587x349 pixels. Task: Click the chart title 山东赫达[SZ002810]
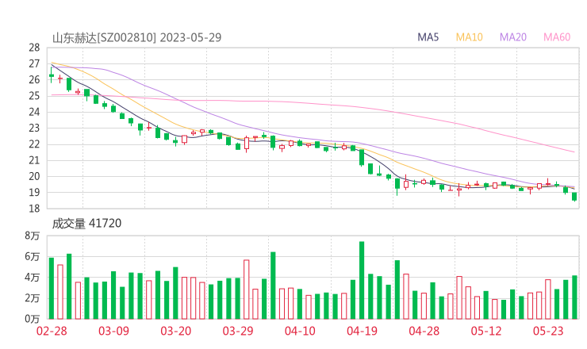(x=104, y=37)
